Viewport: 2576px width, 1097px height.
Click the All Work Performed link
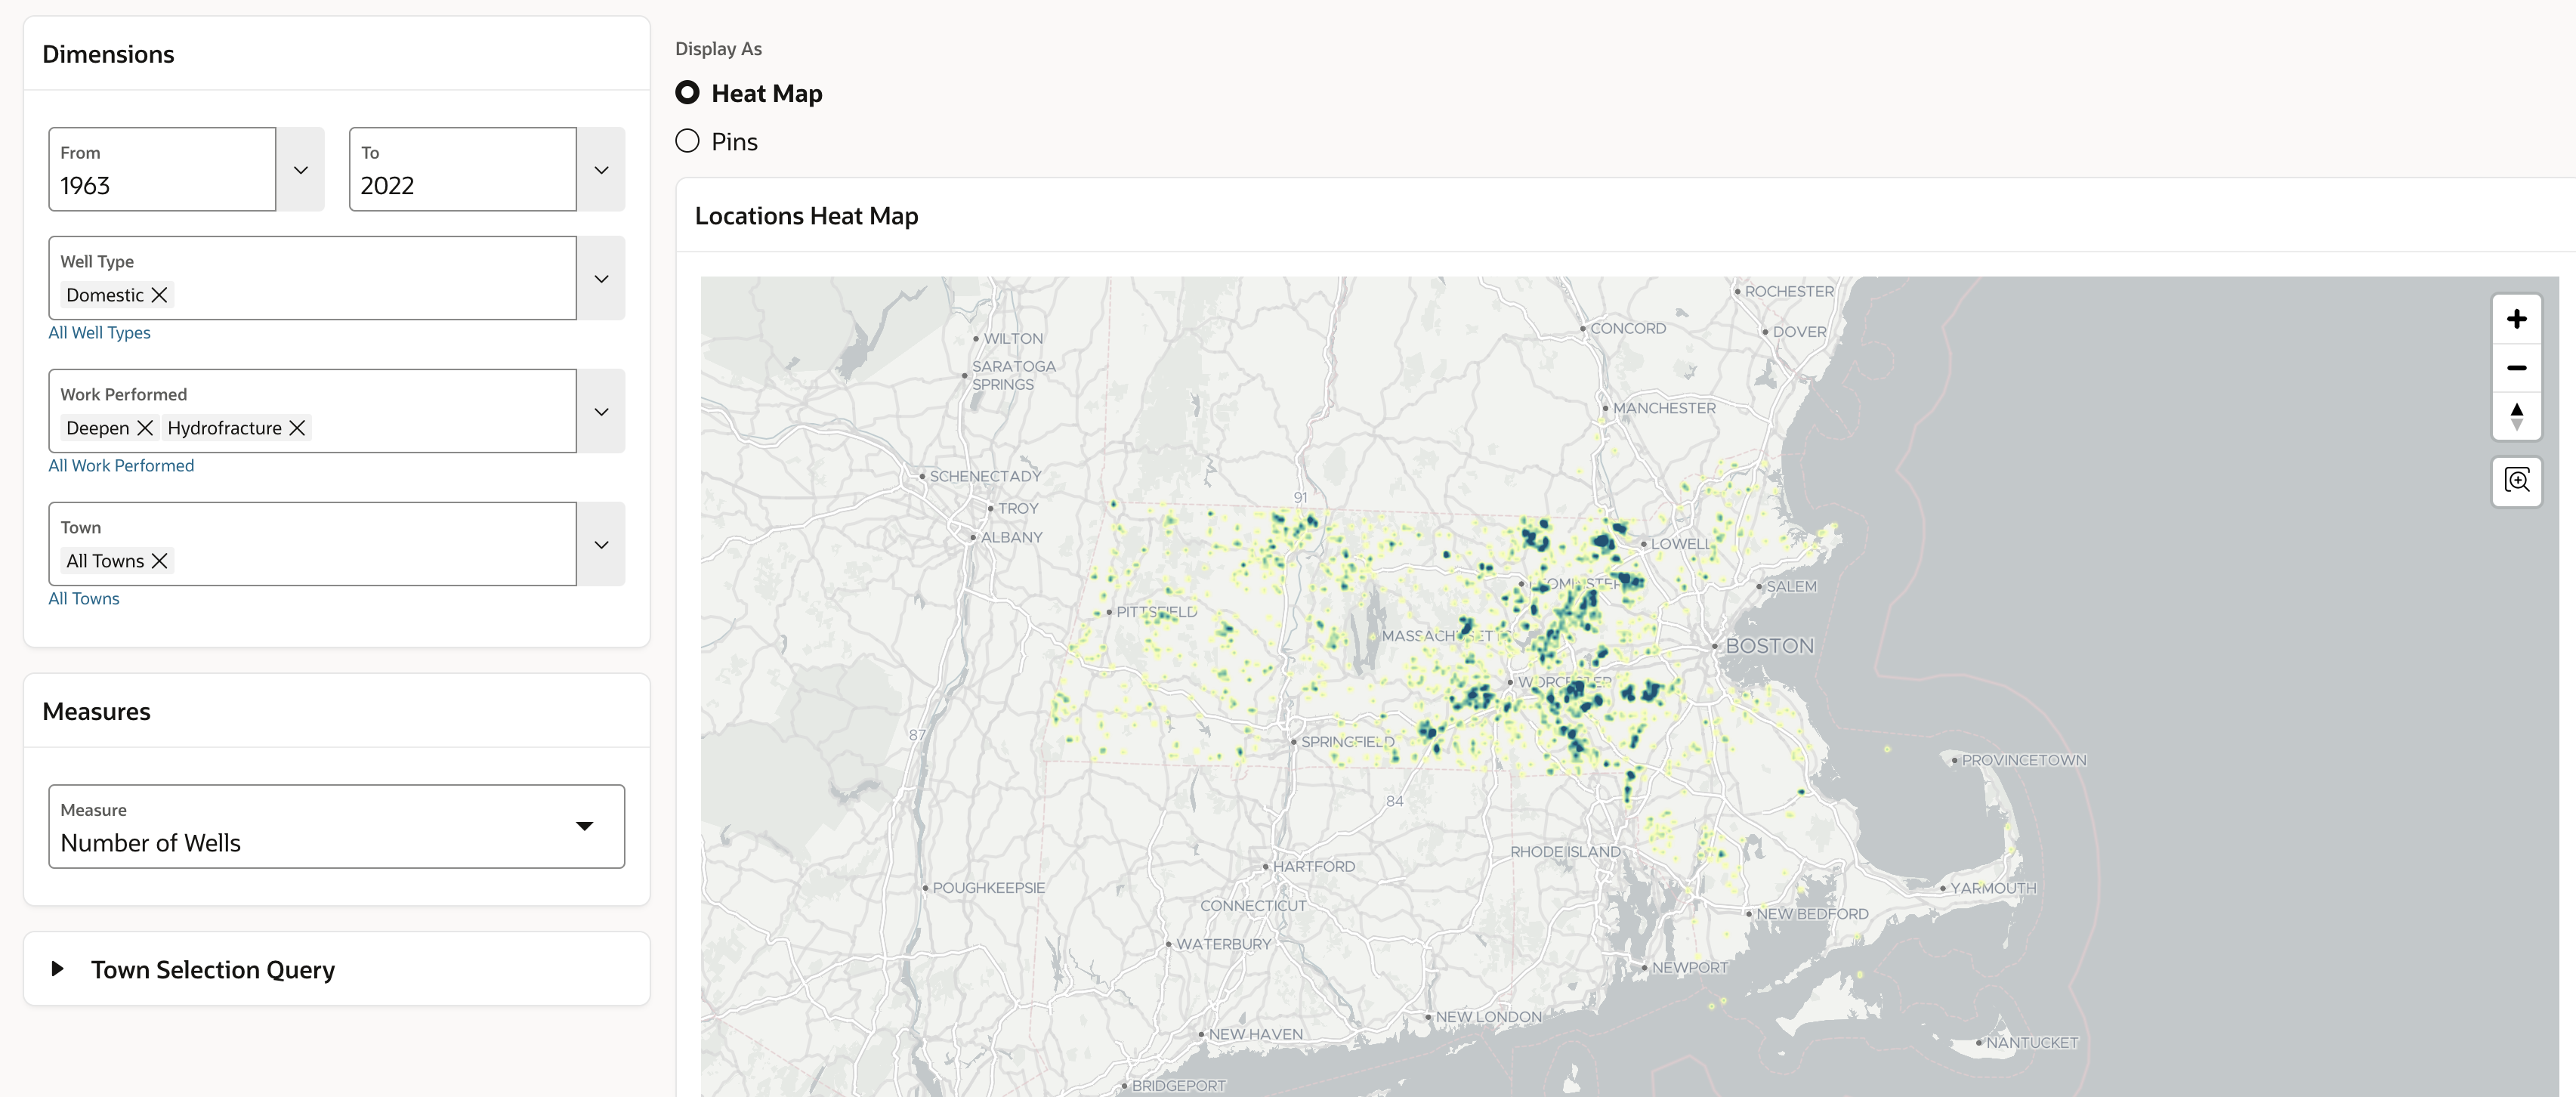tap(121, 466)
